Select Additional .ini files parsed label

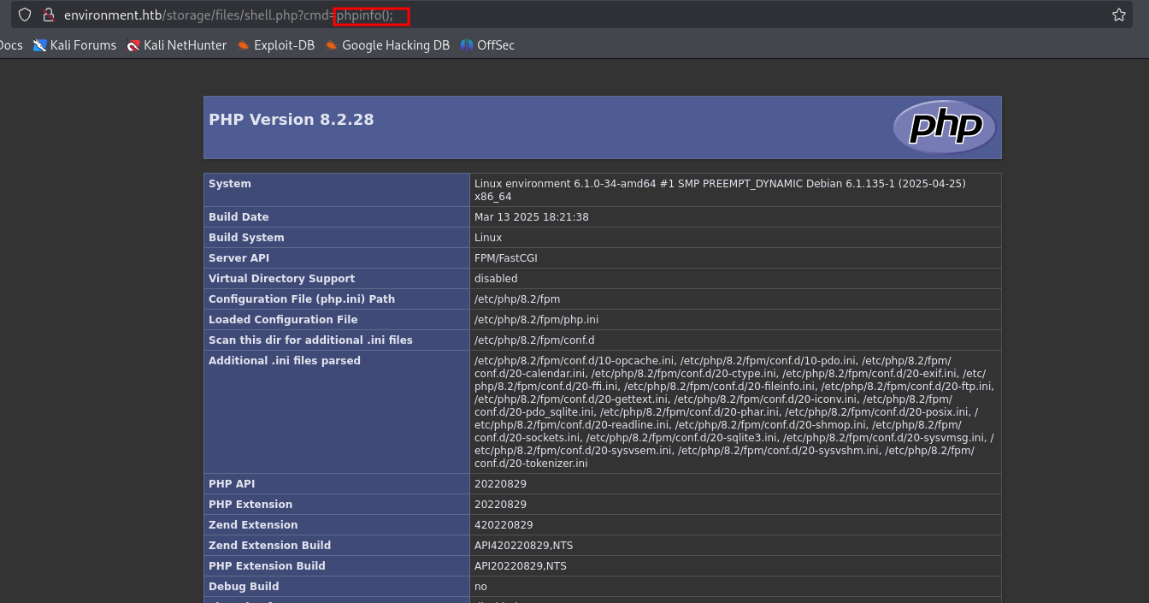point(285,361)
